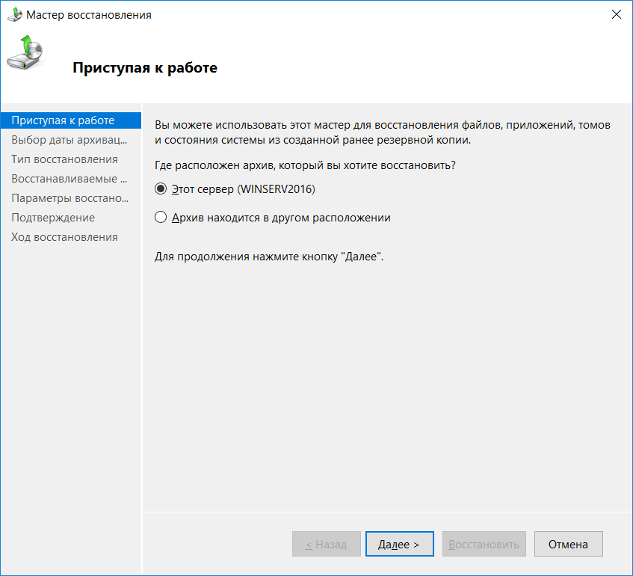Click the large recovery disk icon in header
This screenshot has width=633, height=576.
(25, 53)
